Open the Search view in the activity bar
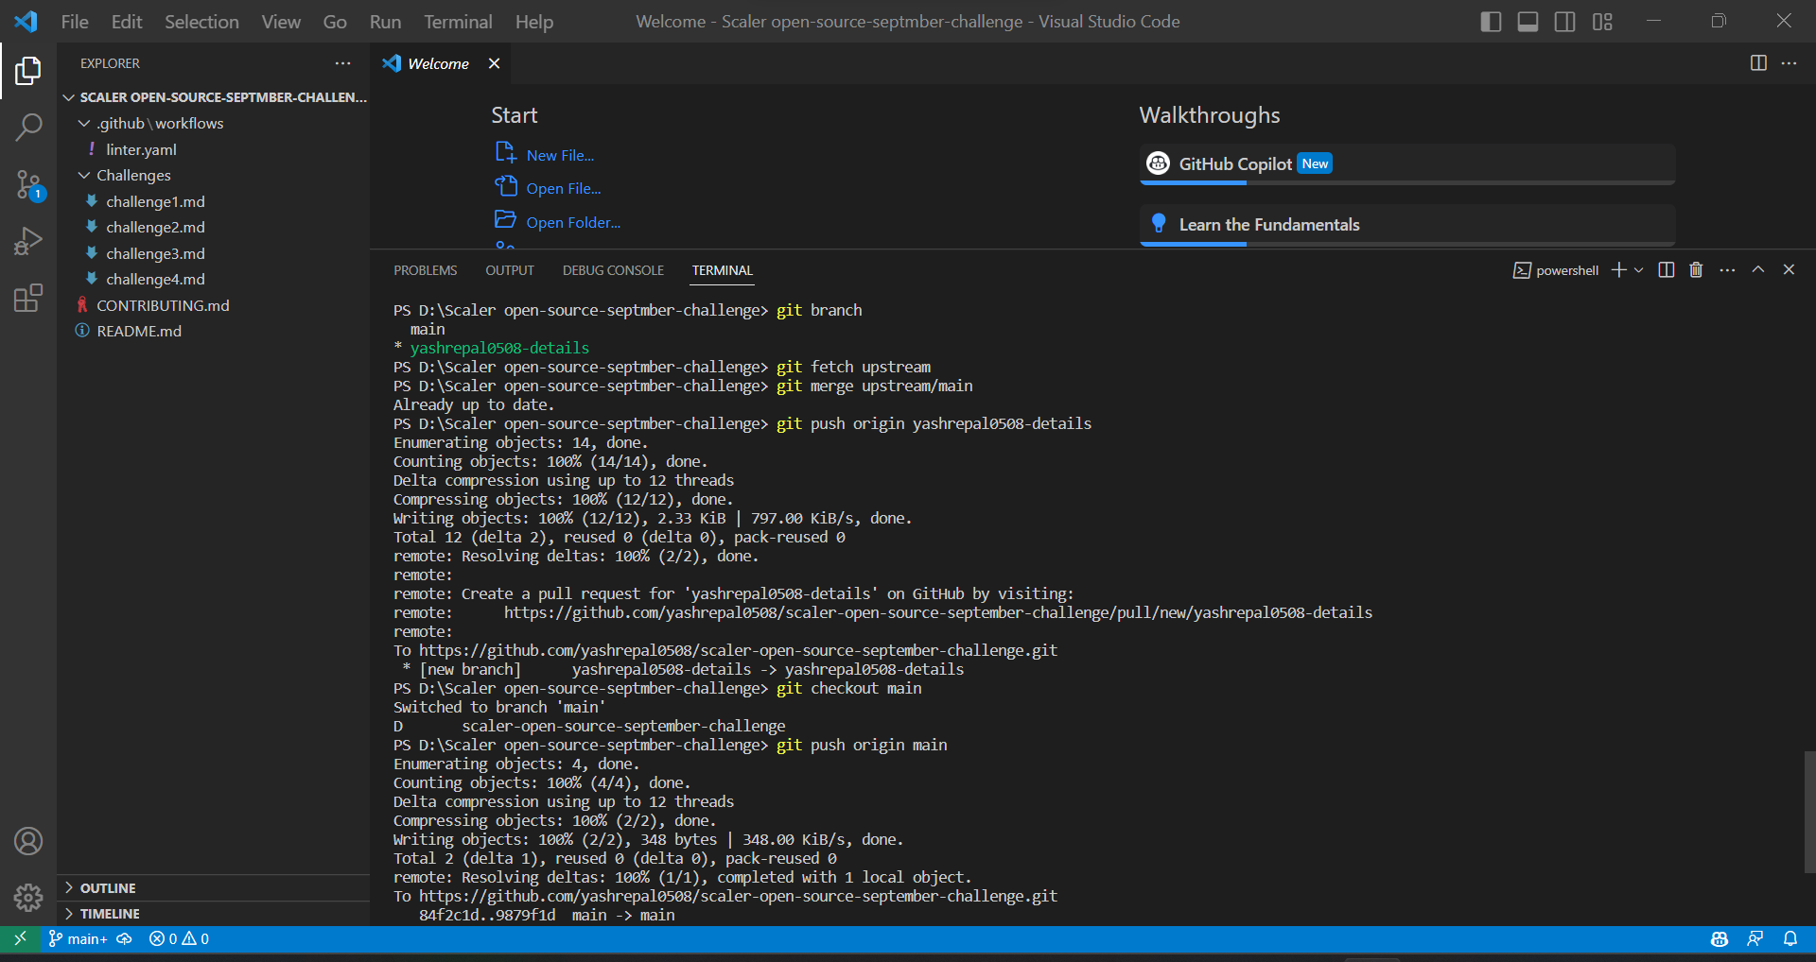Viewport: 1816px width, 962px height. [28, 127]
